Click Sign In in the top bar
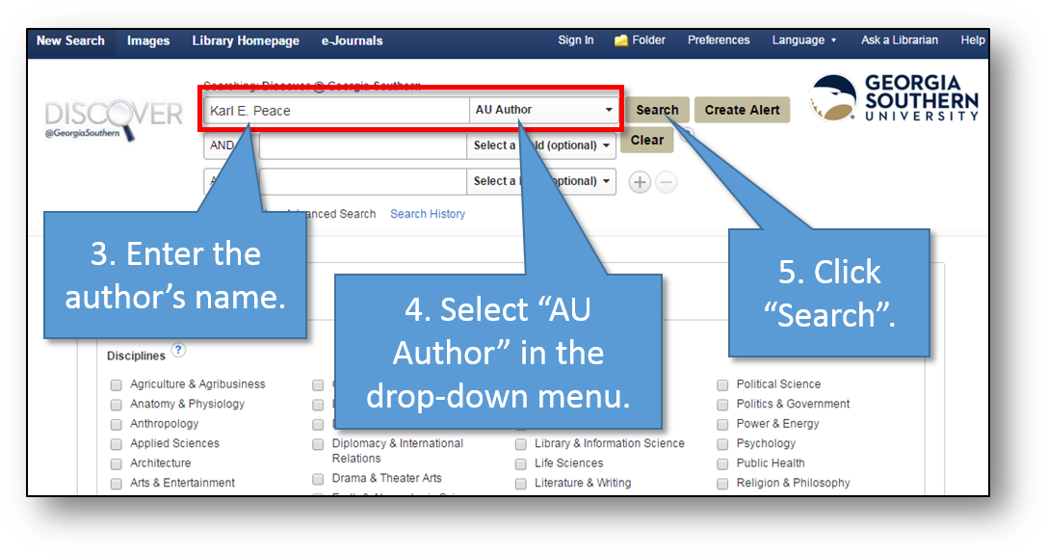This screenshot has height=554, width=1047. tap(576, 40)
